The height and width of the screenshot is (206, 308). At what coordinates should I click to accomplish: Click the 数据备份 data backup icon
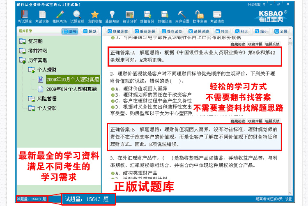tap(147, 16)
